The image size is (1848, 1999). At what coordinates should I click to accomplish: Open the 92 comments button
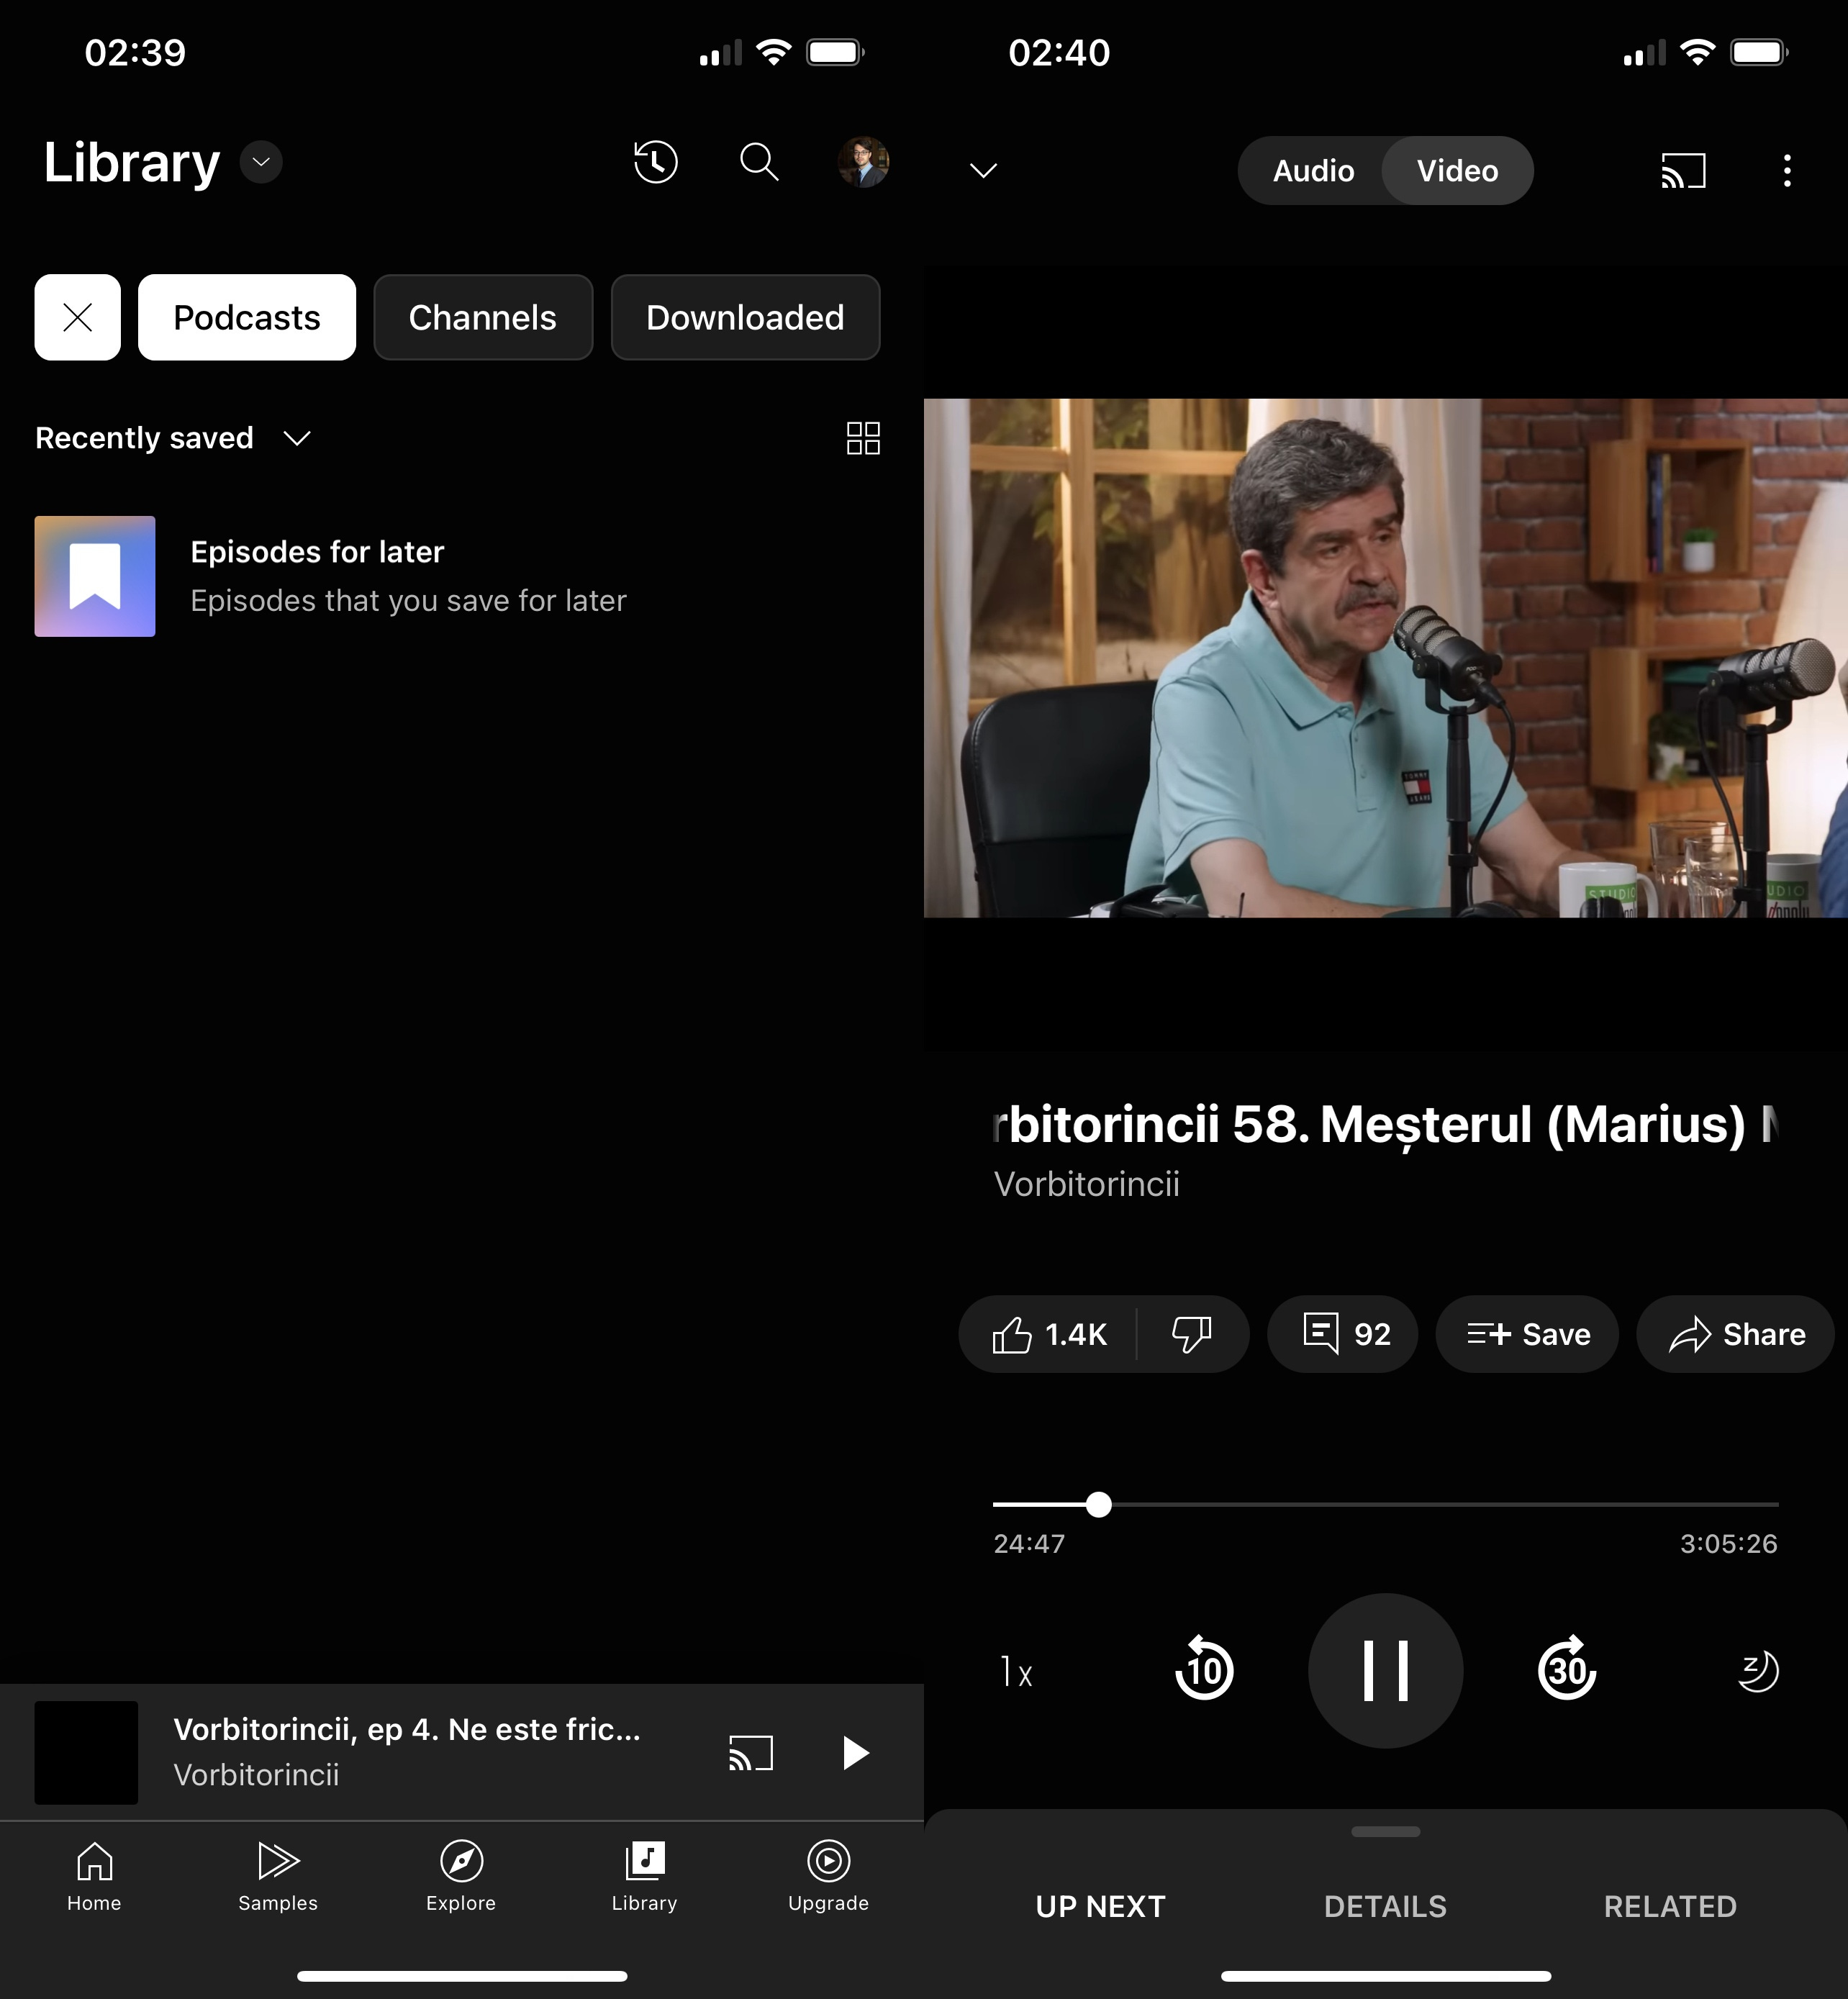point(1343,1334)
